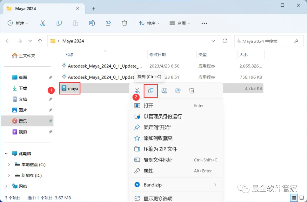Open the 排序 (Sort) dropdown

[149, 23]
